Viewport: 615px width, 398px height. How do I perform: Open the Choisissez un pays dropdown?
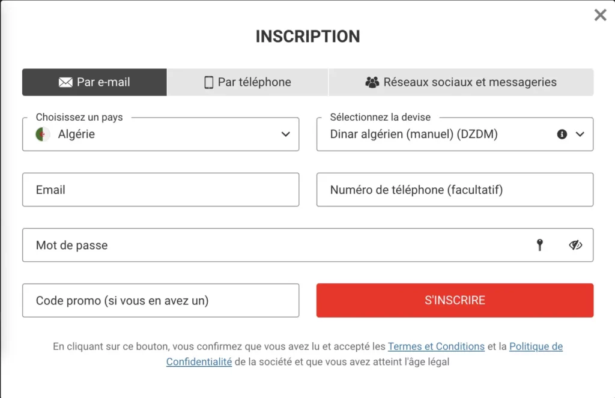[160, 134]
